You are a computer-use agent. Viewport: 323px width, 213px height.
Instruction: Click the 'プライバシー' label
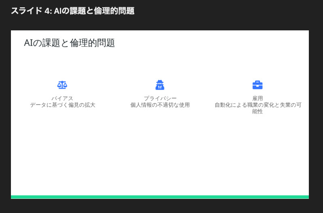pyautogui.click(x=160, y=98)
